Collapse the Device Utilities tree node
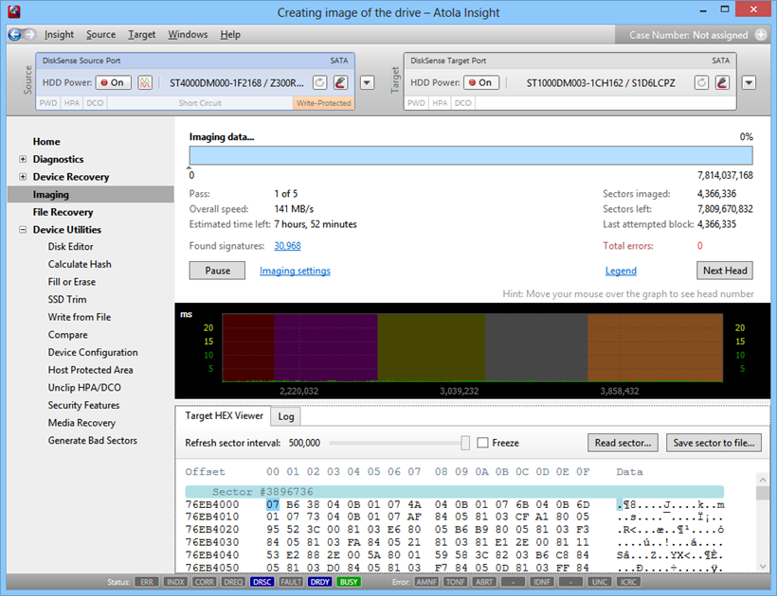Screen dimensions: 777x596 pyautogui.click(x=23, y=230)
